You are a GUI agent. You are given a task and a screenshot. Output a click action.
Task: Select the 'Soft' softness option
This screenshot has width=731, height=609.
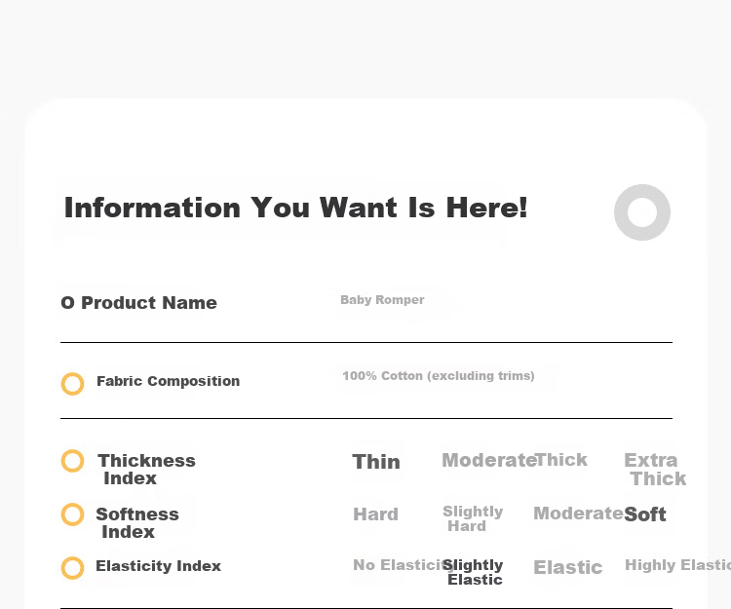tap(645, 514)
